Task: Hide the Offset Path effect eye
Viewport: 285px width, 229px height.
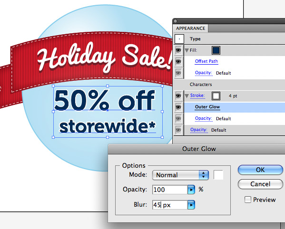Action: pos(178,61)
